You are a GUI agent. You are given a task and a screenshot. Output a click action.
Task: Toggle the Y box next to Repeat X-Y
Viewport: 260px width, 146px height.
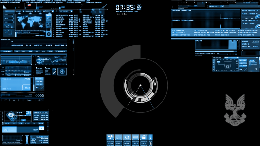pyautogui.click(x=221, y=6)
